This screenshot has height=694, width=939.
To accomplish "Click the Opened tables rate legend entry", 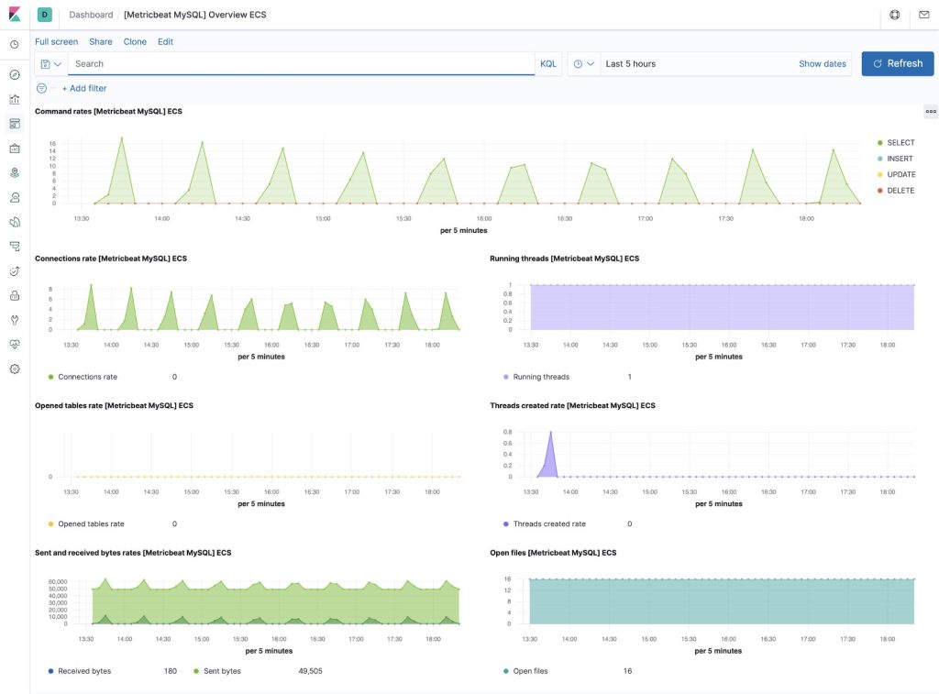I will click(x=86, y=524).
